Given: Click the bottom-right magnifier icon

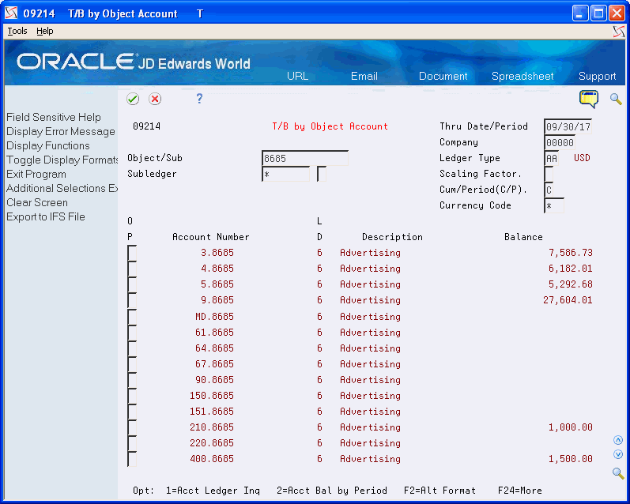Looking at the screenshot, I should coord(618,472).
